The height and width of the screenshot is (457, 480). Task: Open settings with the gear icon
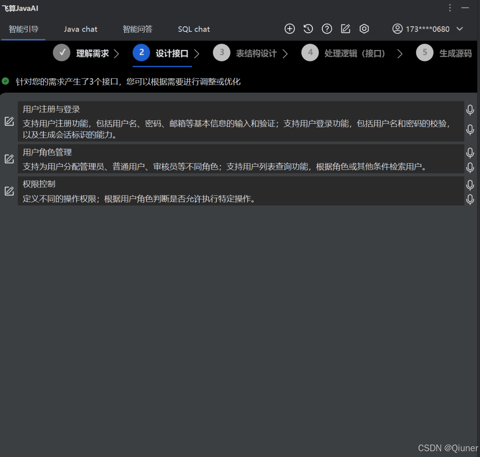click(x=364, y=29)
